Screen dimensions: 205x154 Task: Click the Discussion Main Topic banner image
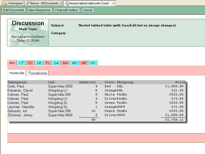tap(28, 33)
